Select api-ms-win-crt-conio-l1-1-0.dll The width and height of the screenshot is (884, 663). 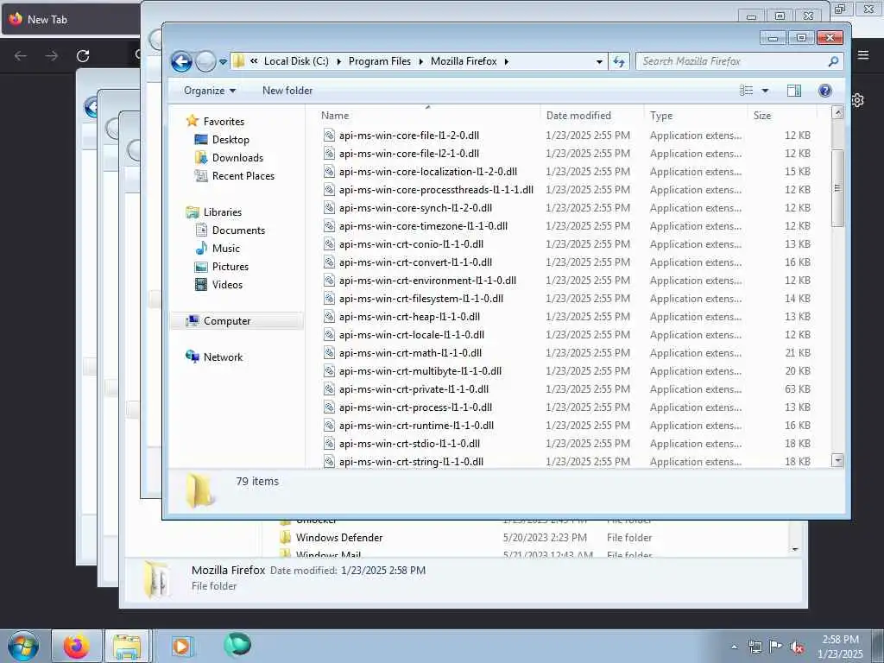tap(411, 244)
